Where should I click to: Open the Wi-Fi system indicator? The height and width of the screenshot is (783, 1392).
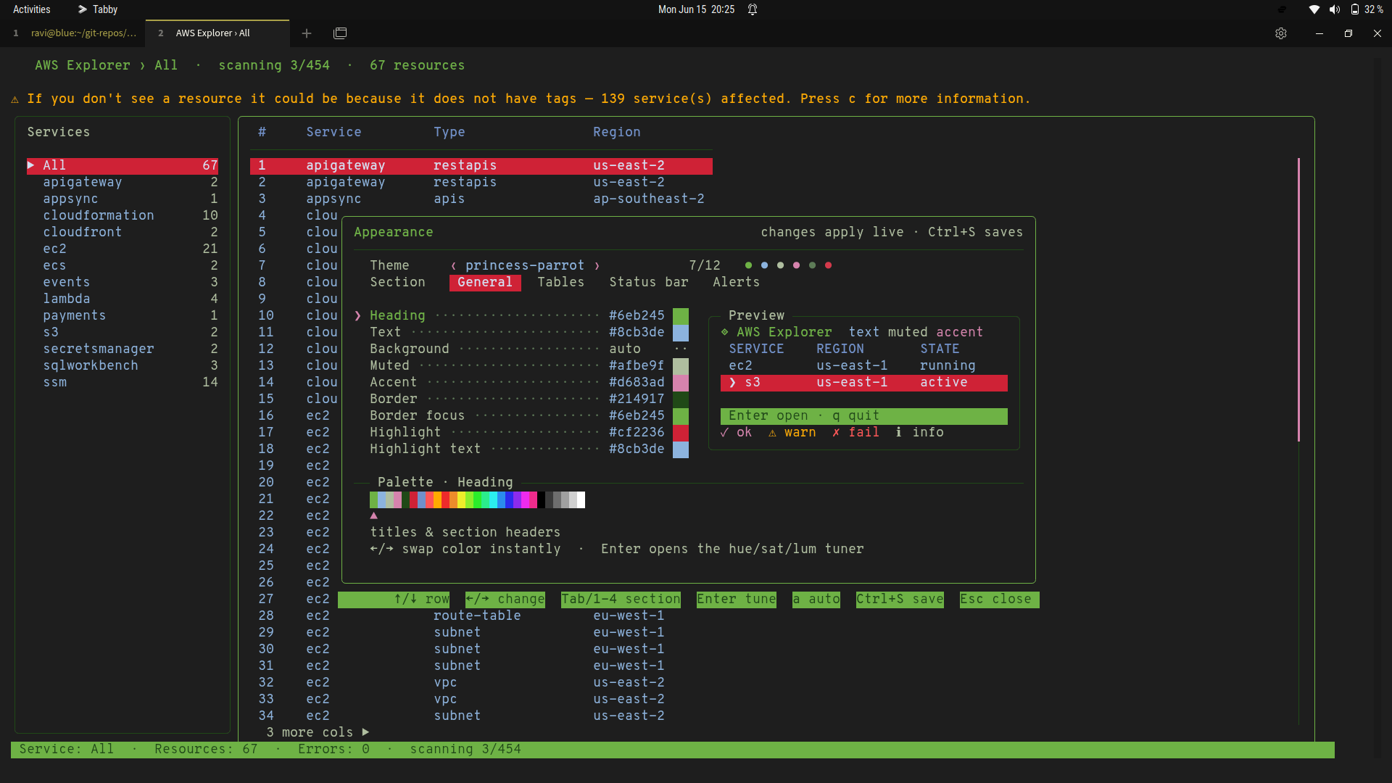[1314, 9]
